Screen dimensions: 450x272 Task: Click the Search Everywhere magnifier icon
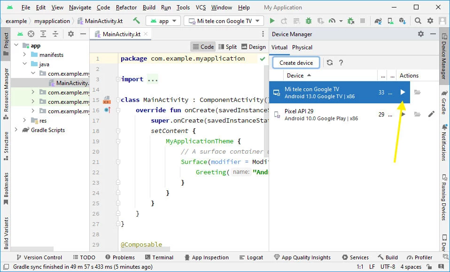coord(418,21)
